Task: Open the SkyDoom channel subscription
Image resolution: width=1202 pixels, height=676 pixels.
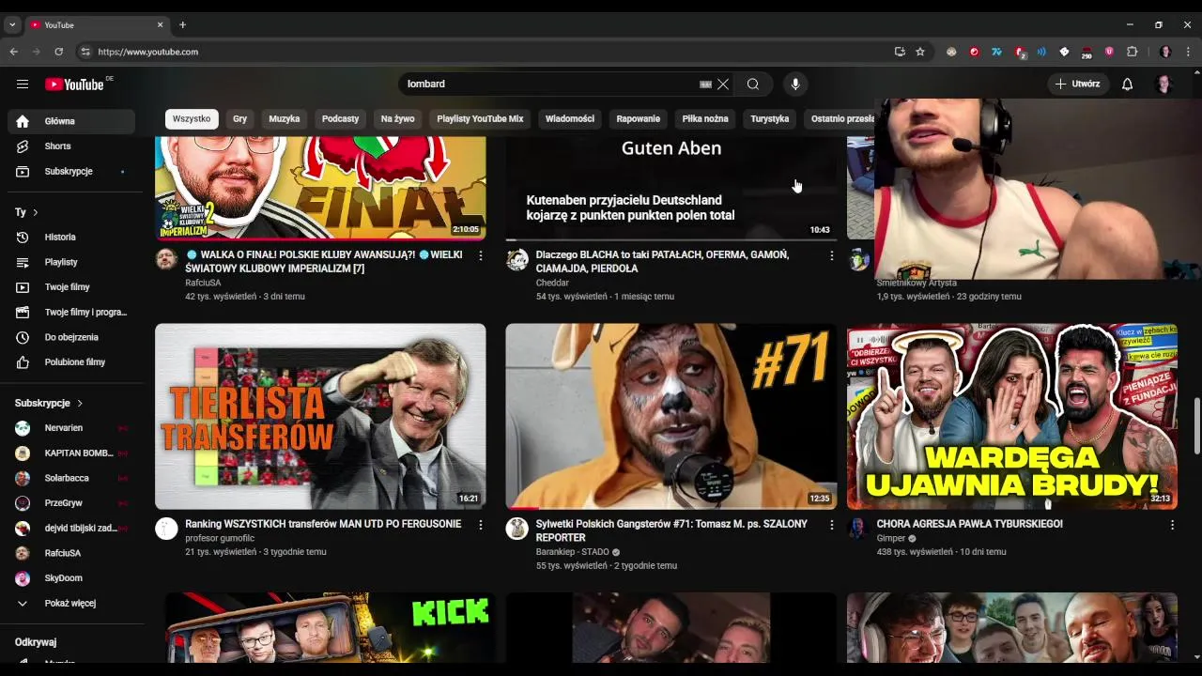Action: pos(71,578)
